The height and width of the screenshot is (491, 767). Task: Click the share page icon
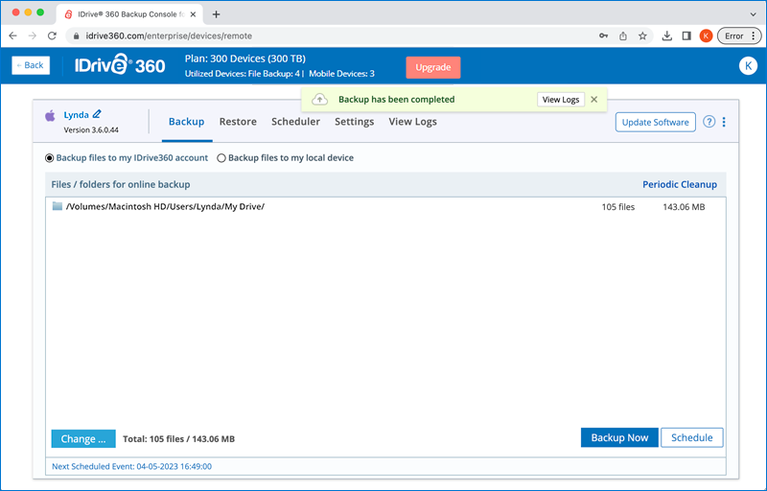click(622, 35)
